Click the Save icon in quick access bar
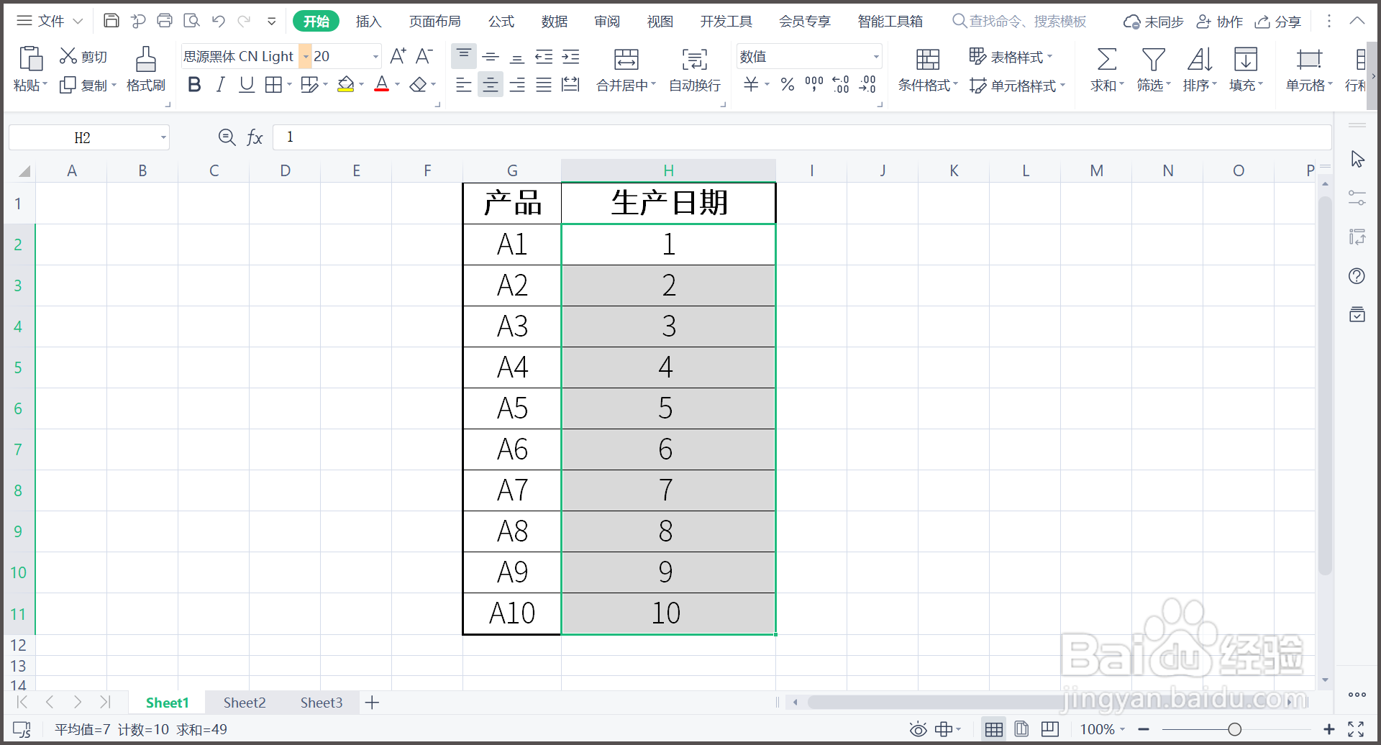The image size is (1381, 745). pos(111,21)
